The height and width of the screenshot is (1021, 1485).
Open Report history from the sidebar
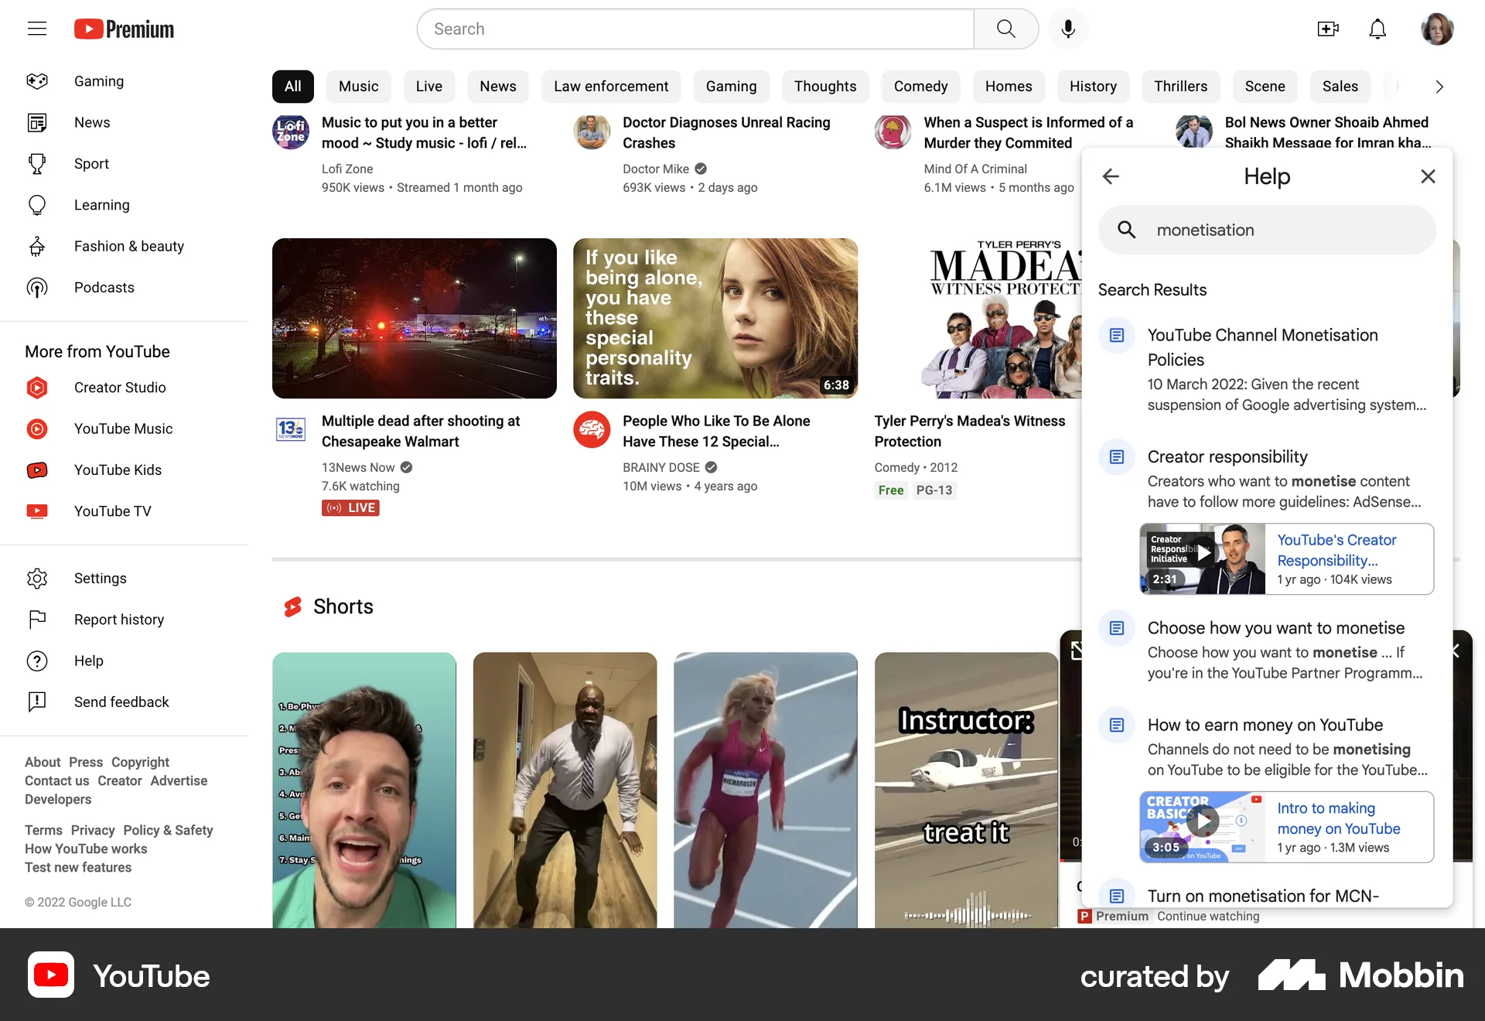(x=118, y=619)
